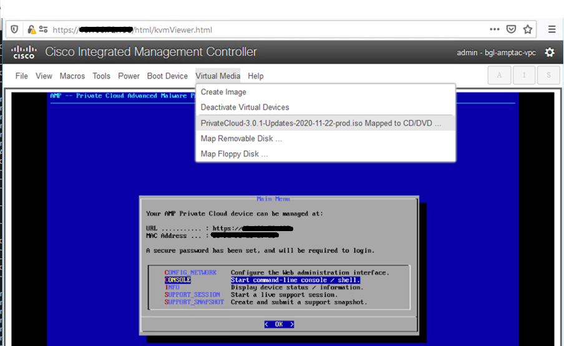Open the Firefox hamburger menu
The width and height of the screenshot is (564, 346).
pyautogui.click(x=552, y=29)
